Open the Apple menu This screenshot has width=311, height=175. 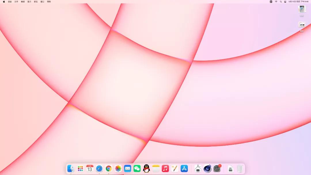[4, 1]
